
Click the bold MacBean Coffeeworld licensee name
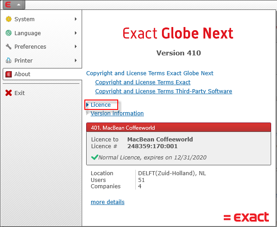click(160, 139)
